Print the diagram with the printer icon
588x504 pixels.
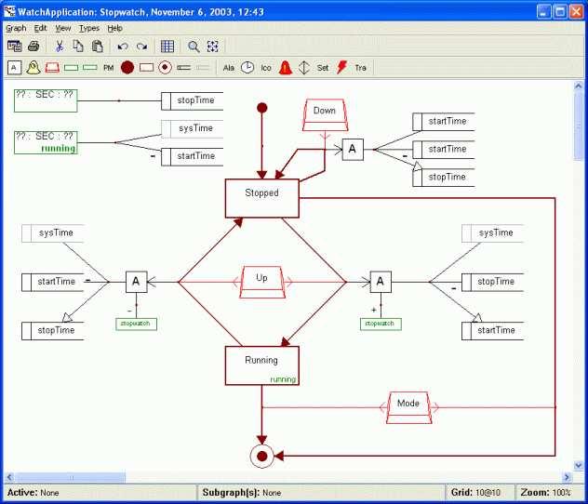tap(33, 46)
